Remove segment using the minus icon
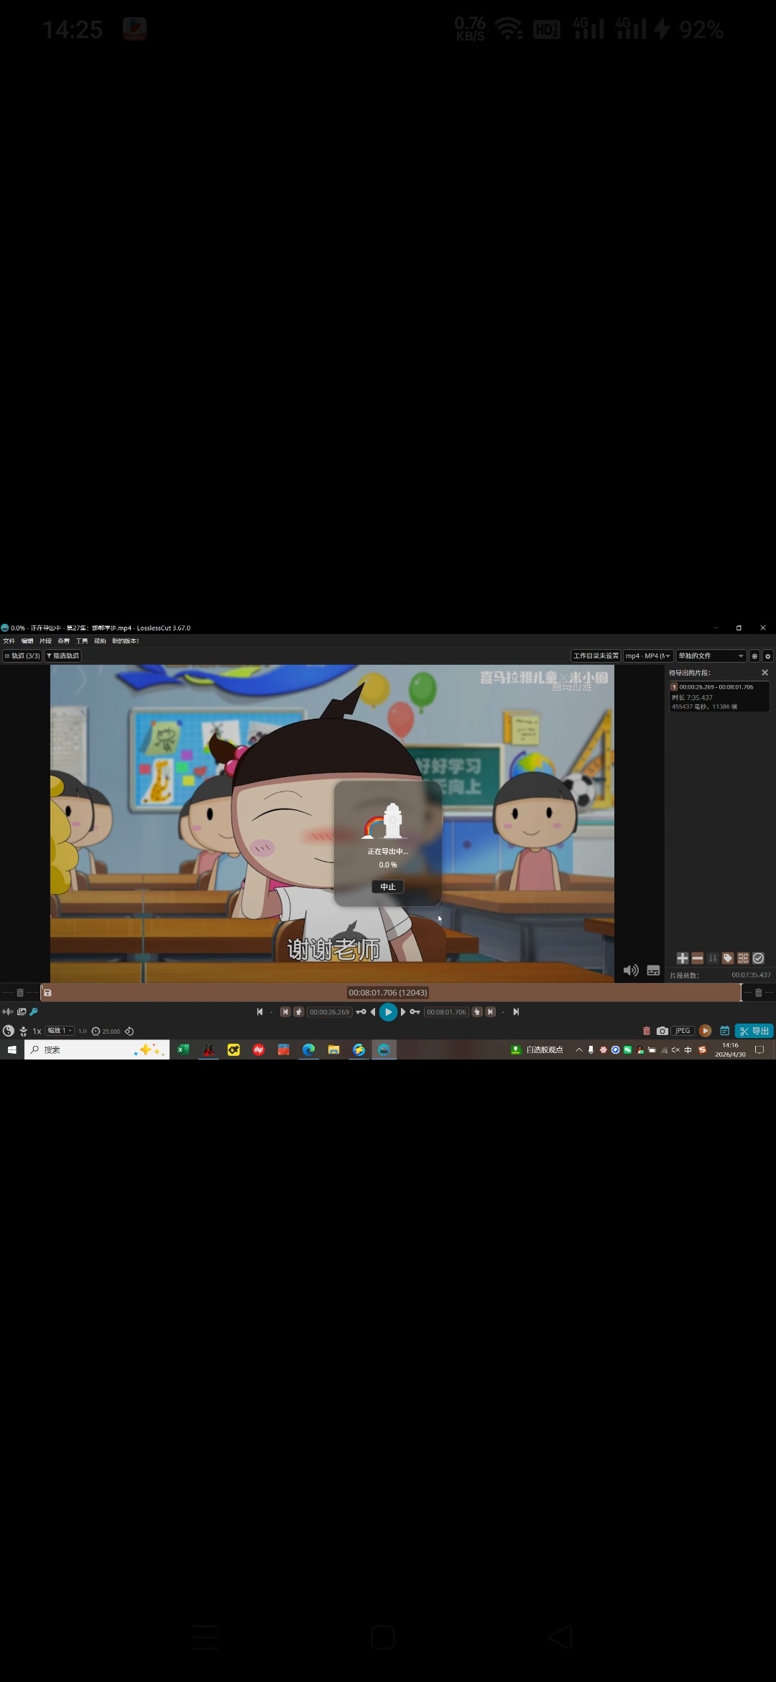This screenshot has width=776, height=1682. 698,958
